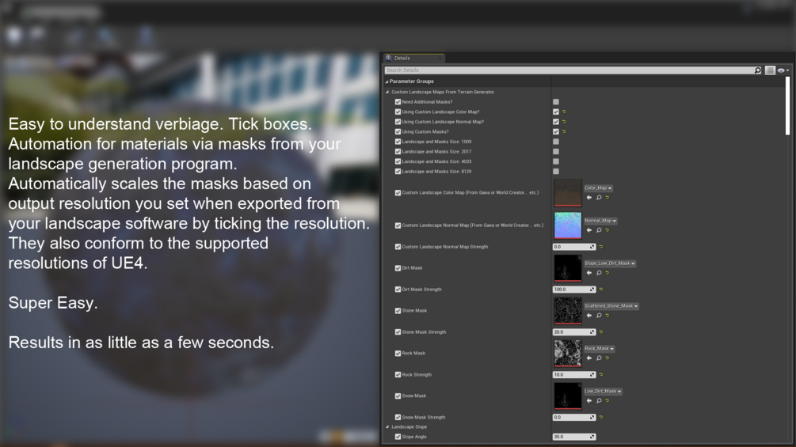Open the Low_Dirt_Mask asset dropdown
796x447 pixels.
603,392
